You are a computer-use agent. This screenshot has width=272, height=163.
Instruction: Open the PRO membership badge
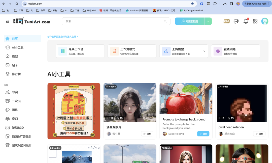click(226, 21)
